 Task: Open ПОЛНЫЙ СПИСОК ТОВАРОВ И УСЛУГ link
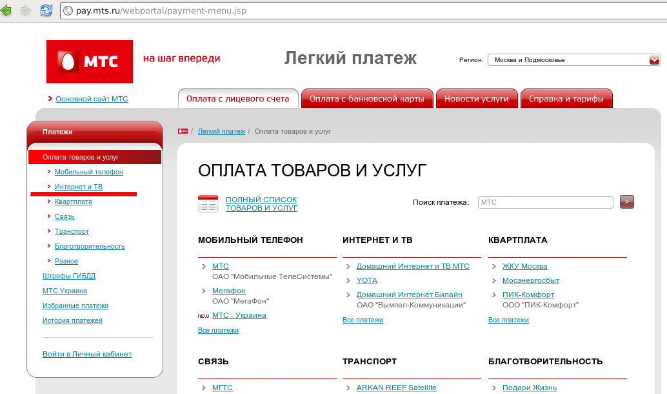261,203
